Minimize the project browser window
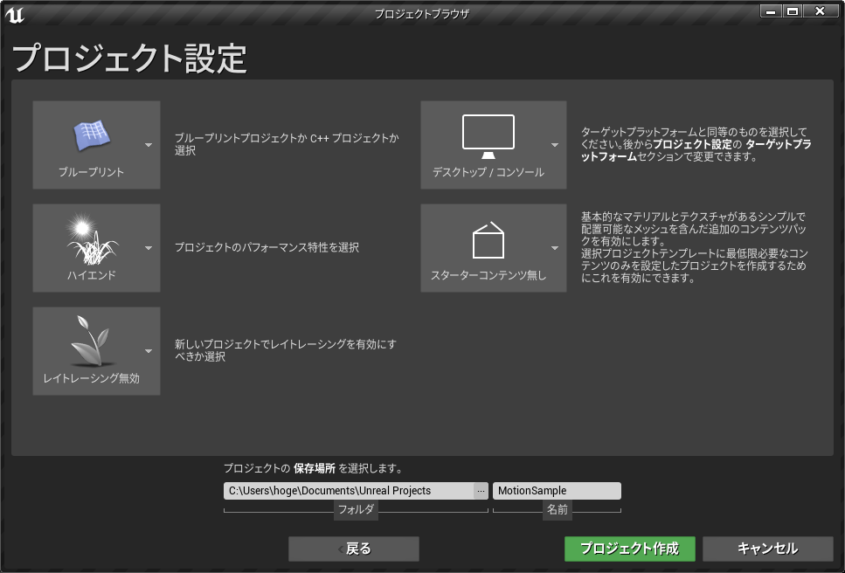The width and height of the screenshot is (845, 573). point(772,10)
